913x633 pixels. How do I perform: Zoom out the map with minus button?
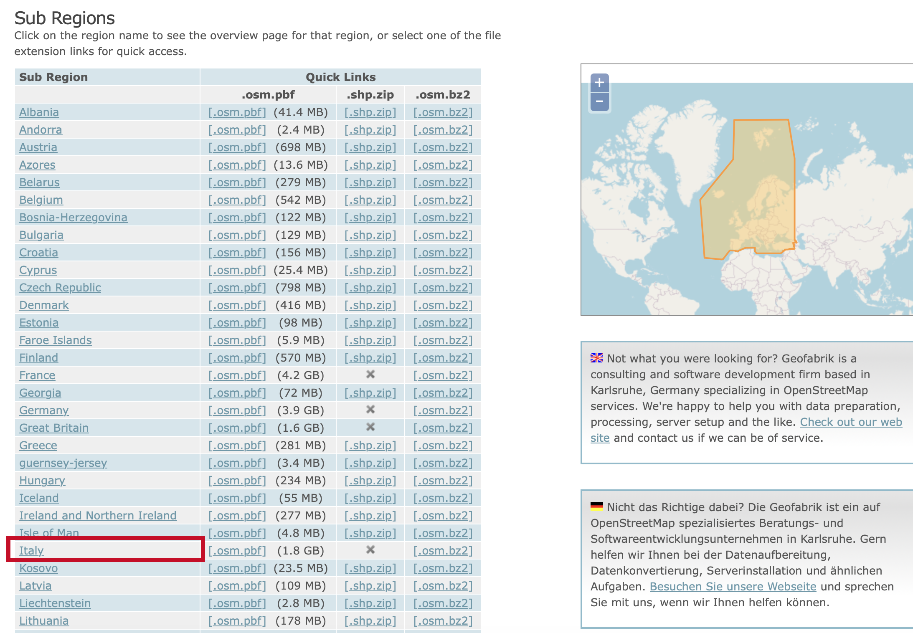tap(599, 101)
